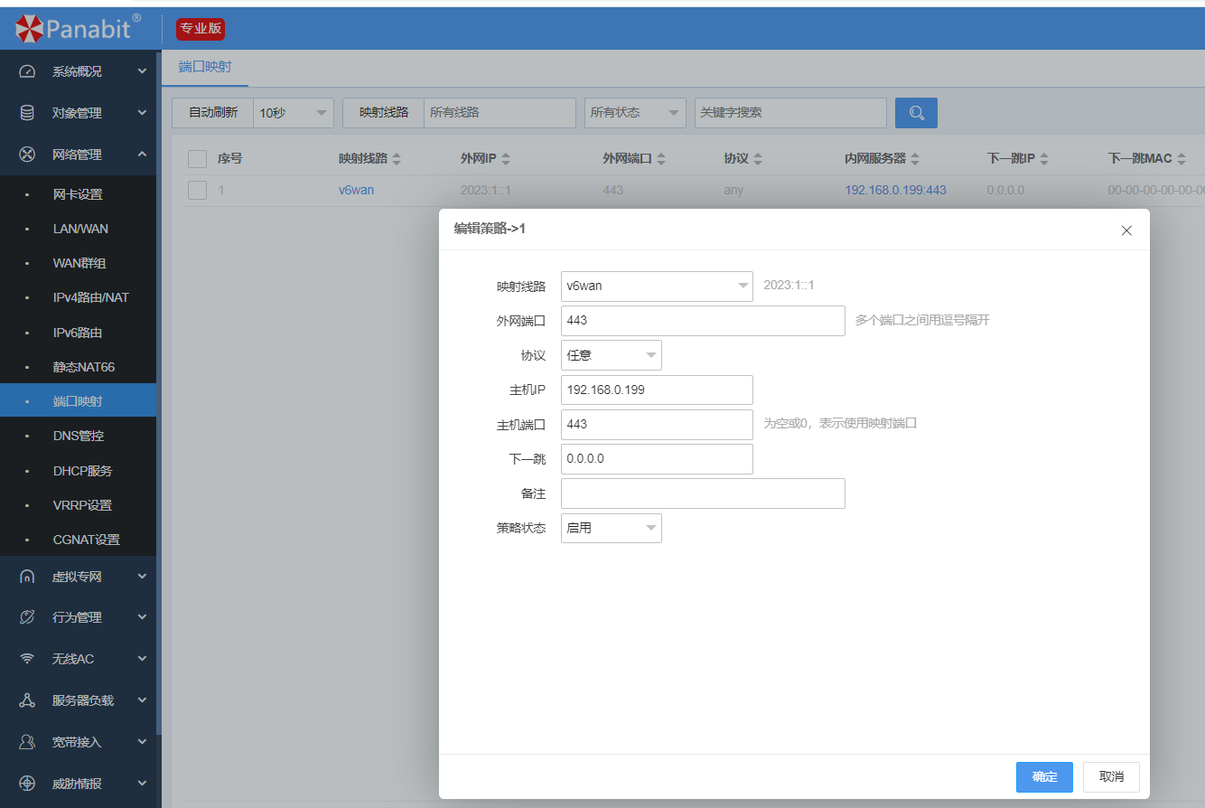Click the 外网端口 input field
1205x808 pixels.
(x=703, y=321)
